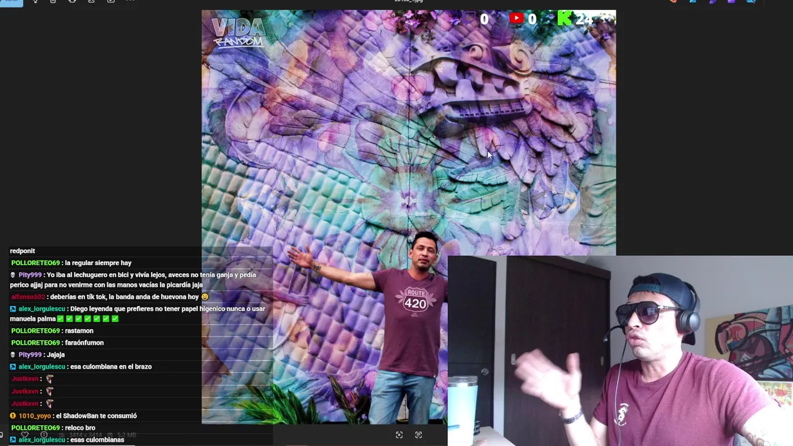
Task: Click the heart favorite icon in photo viewer
Action: pos(25,435)
